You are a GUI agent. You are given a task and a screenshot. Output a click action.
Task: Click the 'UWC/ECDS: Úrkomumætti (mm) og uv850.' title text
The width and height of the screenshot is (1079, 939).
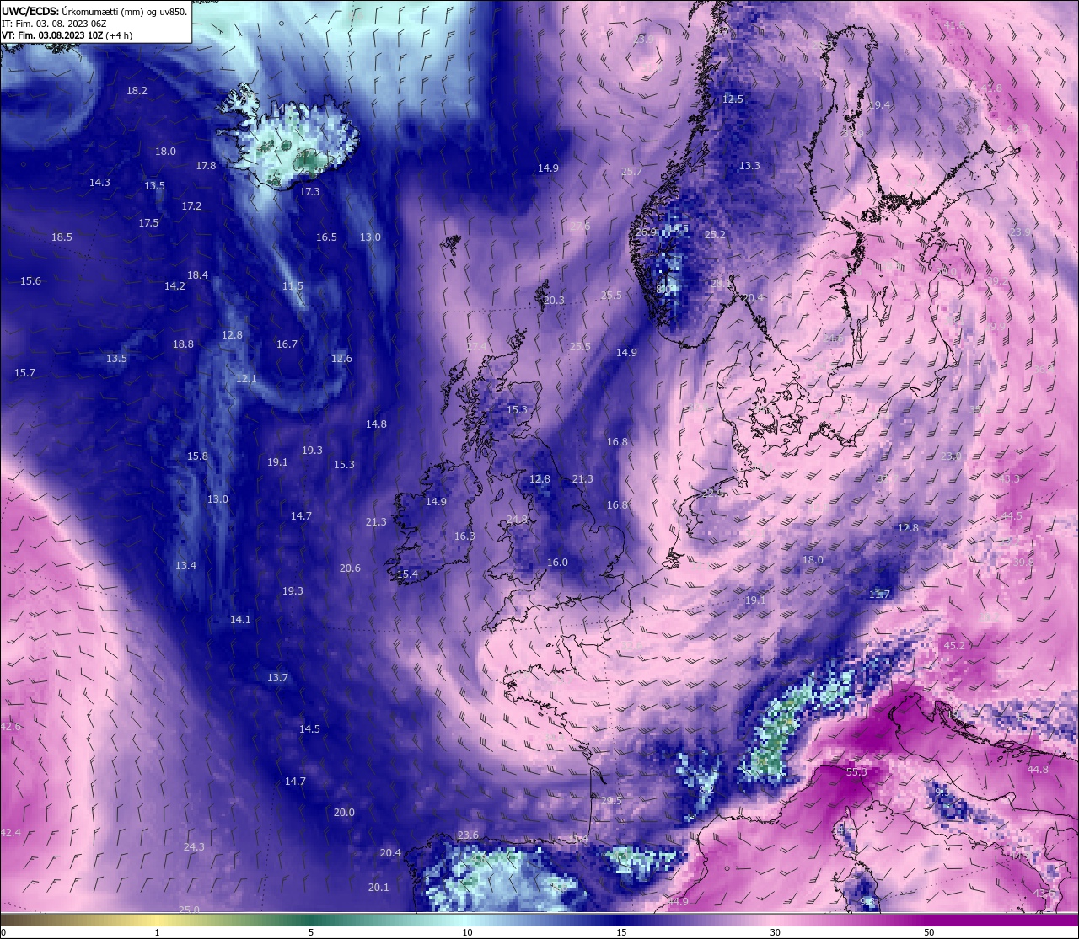point(94,11)
